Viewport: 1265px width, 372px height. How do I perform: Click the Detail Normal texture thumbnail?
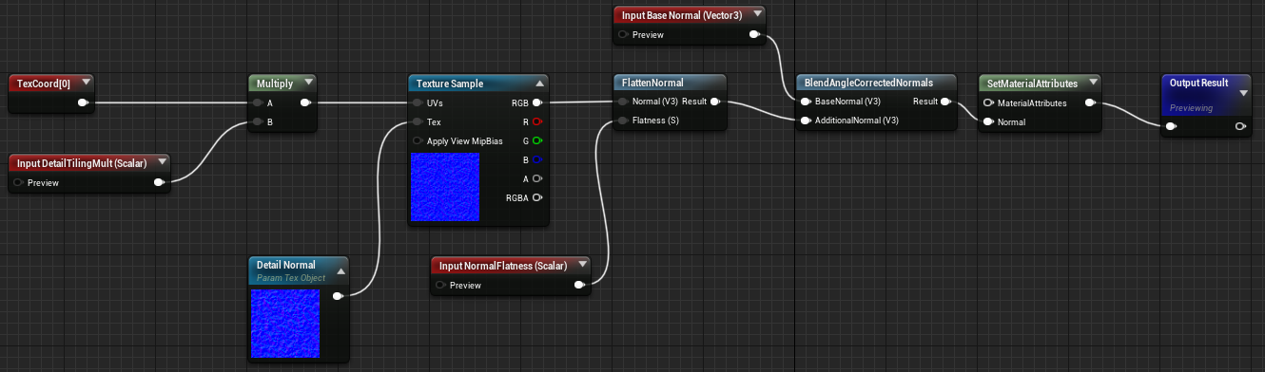pos(284,324)
